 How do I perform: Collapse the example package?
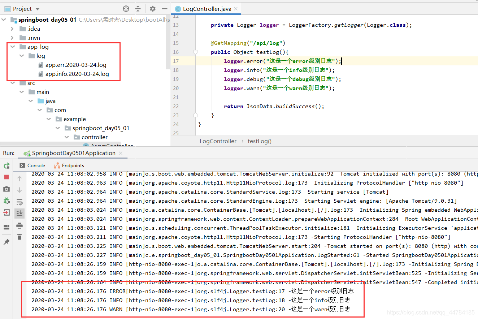tap(49, 119)
